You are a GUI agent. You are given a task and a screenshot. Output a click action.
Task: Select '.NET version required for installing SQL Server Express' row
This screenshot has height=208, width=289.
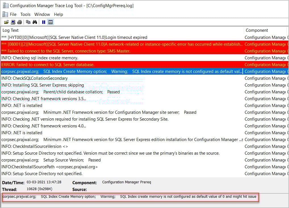click(x=144, y=119)
